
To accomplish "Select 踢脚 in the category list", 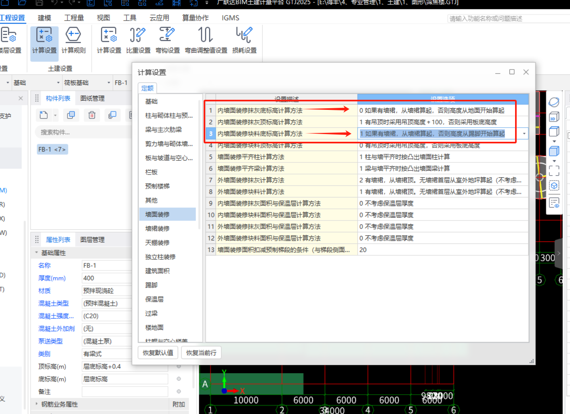I will tap(151, 285).
